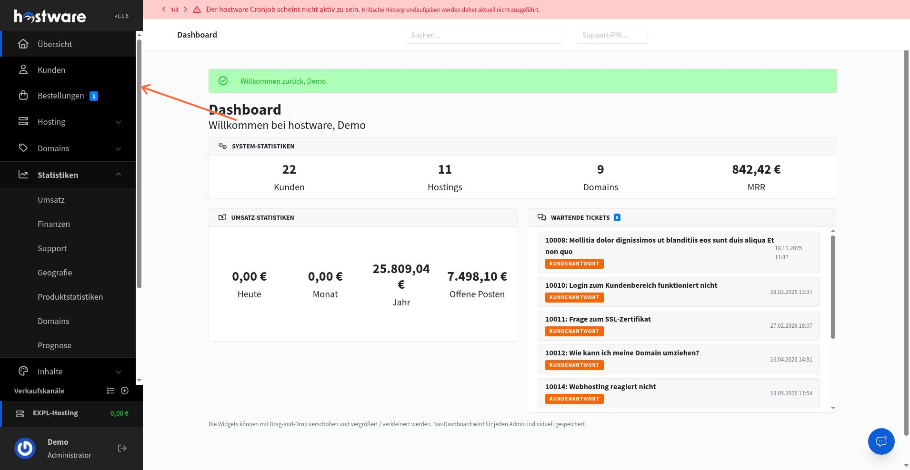
Task: Click the EXPL-Hosting server icon
Action: (x=20, y=413)
